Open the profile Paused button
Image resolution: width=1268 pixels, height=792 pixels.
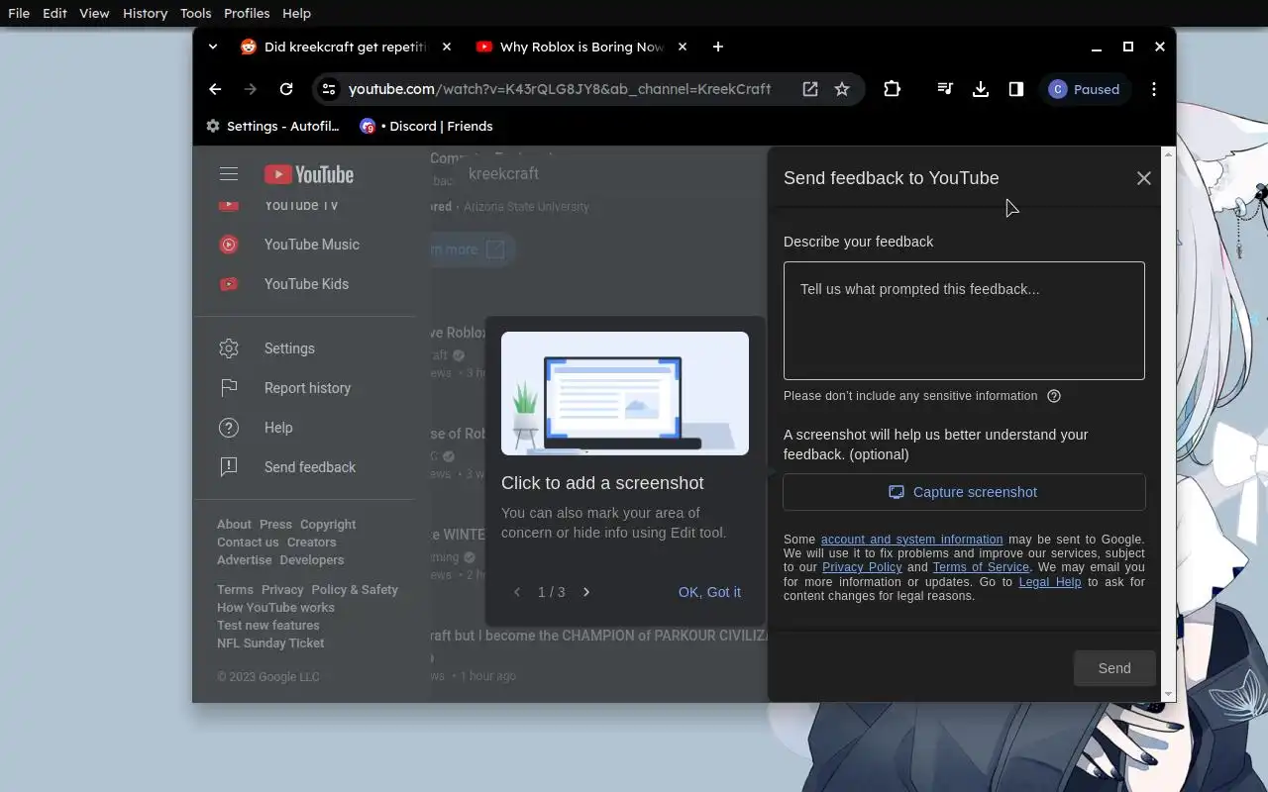[x=1086, y=89]
